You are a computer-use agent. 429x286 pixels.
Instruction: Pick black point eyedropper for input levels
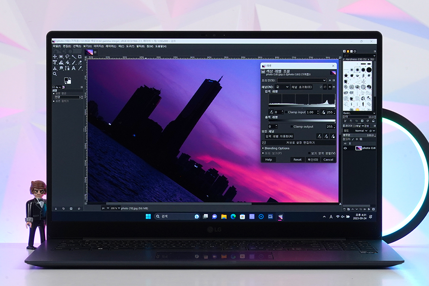pos(271,112)
